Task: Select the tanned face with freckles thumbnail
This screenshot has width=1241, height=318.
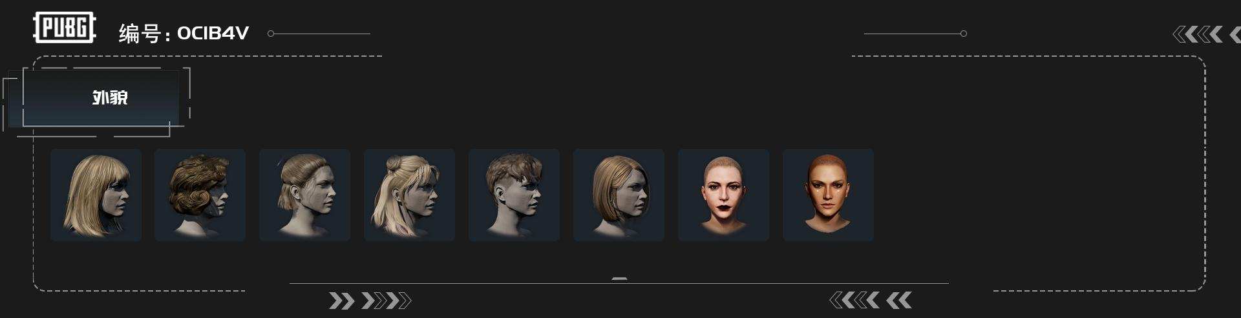Action: pos(829,195)
